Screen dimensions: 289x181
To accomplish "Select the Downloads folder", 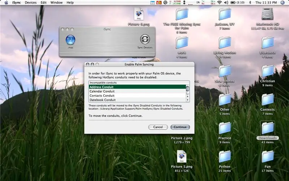I will (267, 128).
